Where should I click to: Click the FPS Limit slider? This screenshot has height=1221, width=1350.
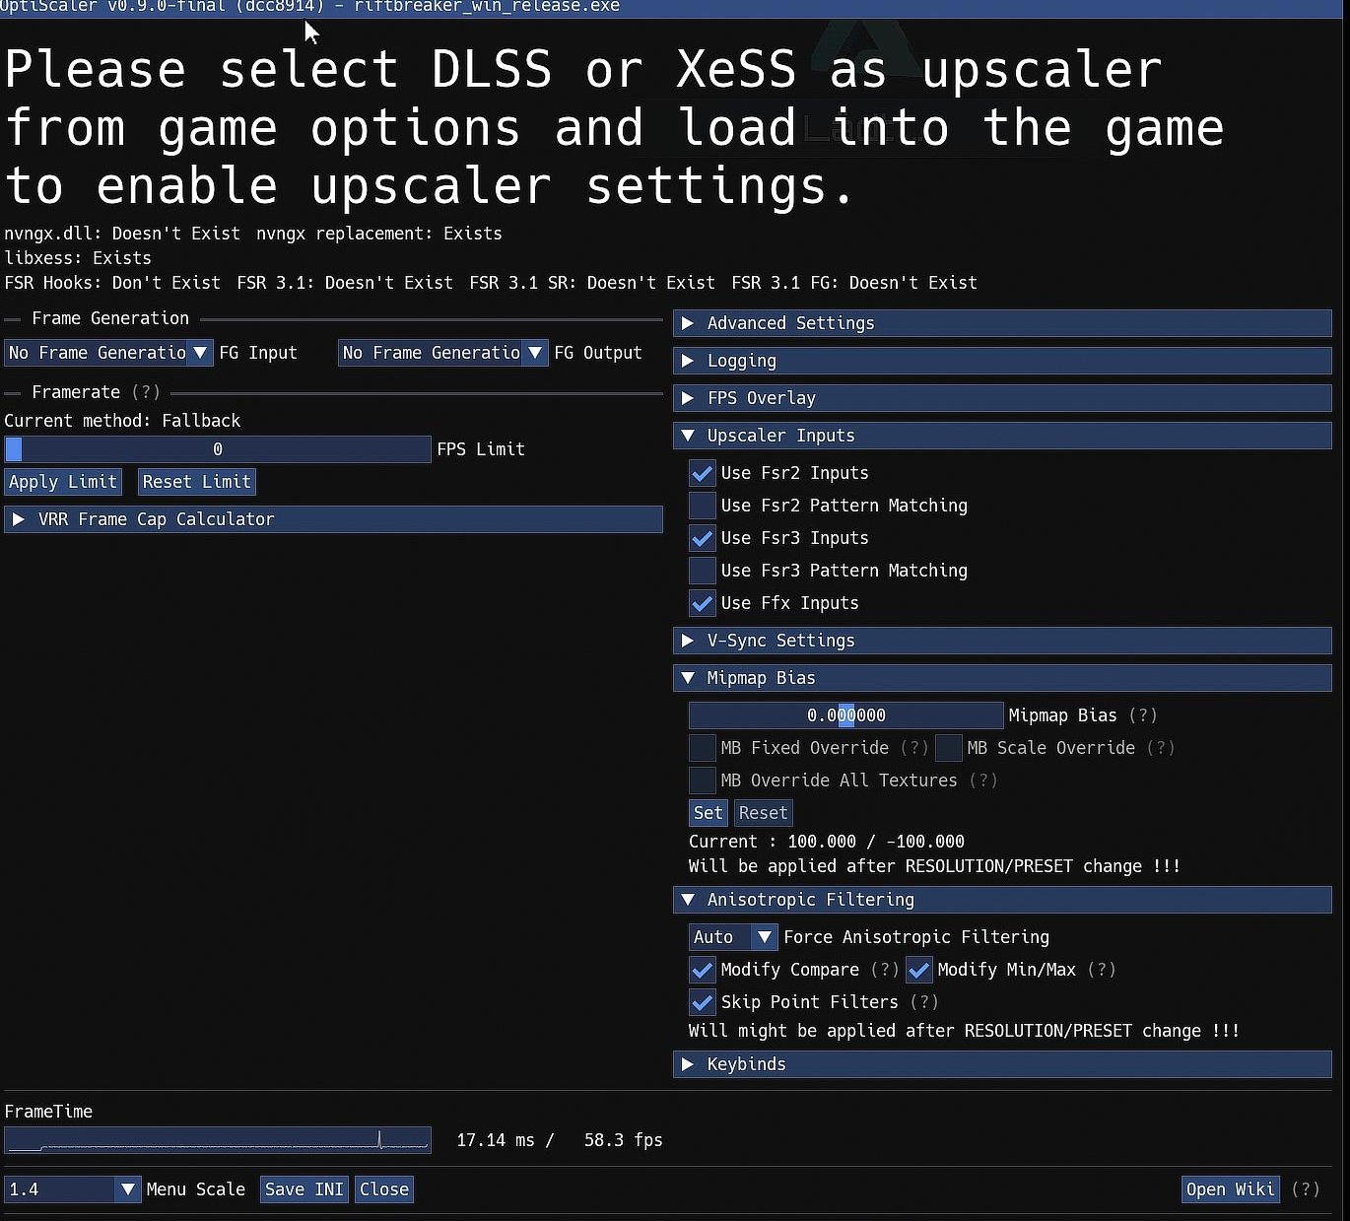click(218, 449)
